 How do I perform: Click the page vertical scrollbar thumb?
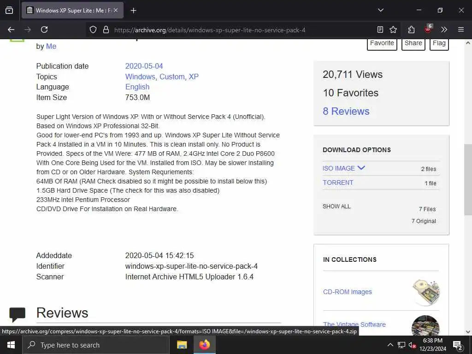click(x=468, y=179)
